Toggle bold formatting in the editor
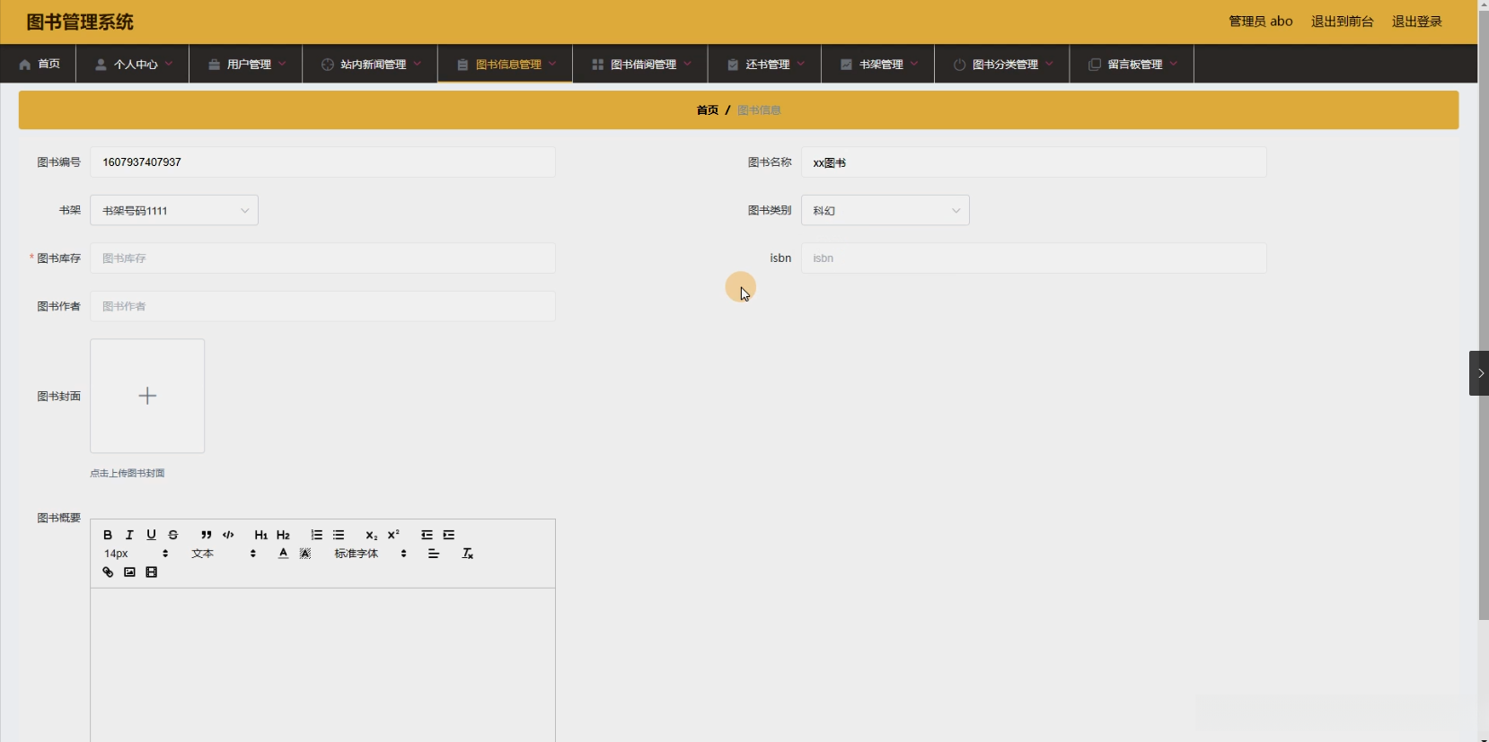 click(x=108, y=535)
